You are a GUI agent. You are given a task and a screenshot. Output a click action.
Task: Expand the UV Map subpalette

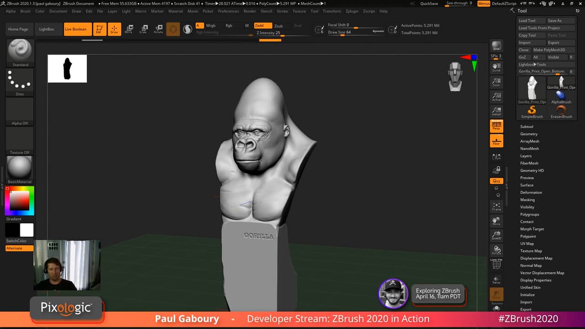tap(527, 244)
